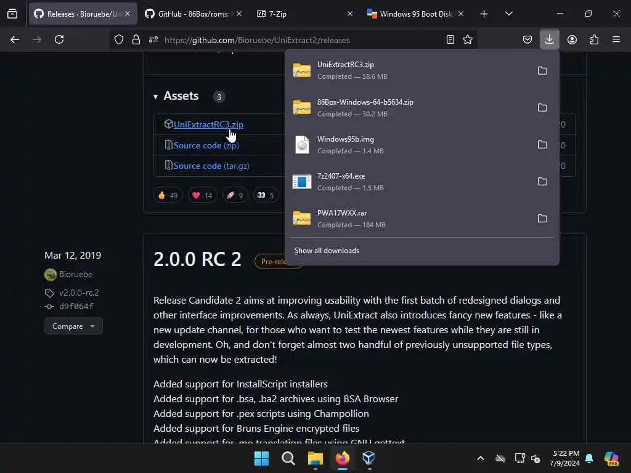Open tag v2.0.0-rc.2
This screenshot has height=473, width=631.
tap(79, 293)
